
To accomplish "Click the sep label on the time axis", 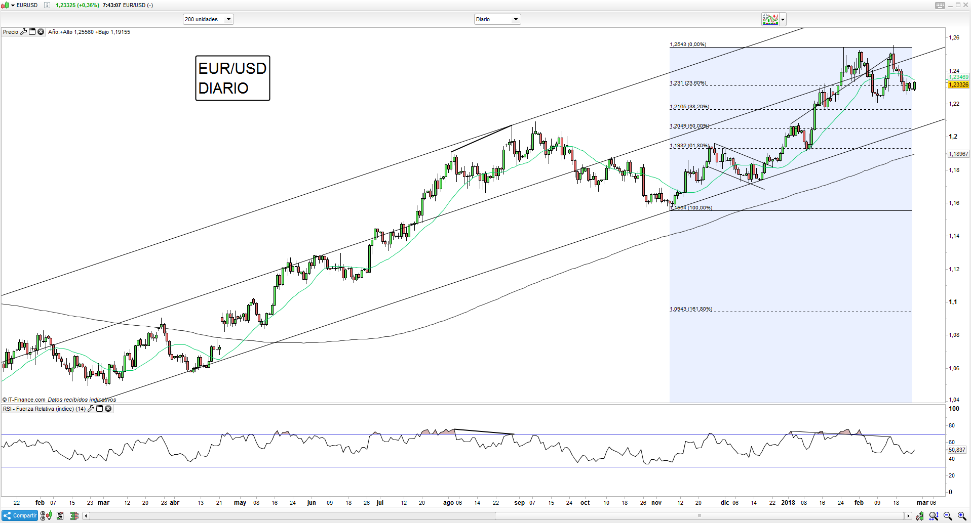I will pyautogui.click(x=519, y=503).
